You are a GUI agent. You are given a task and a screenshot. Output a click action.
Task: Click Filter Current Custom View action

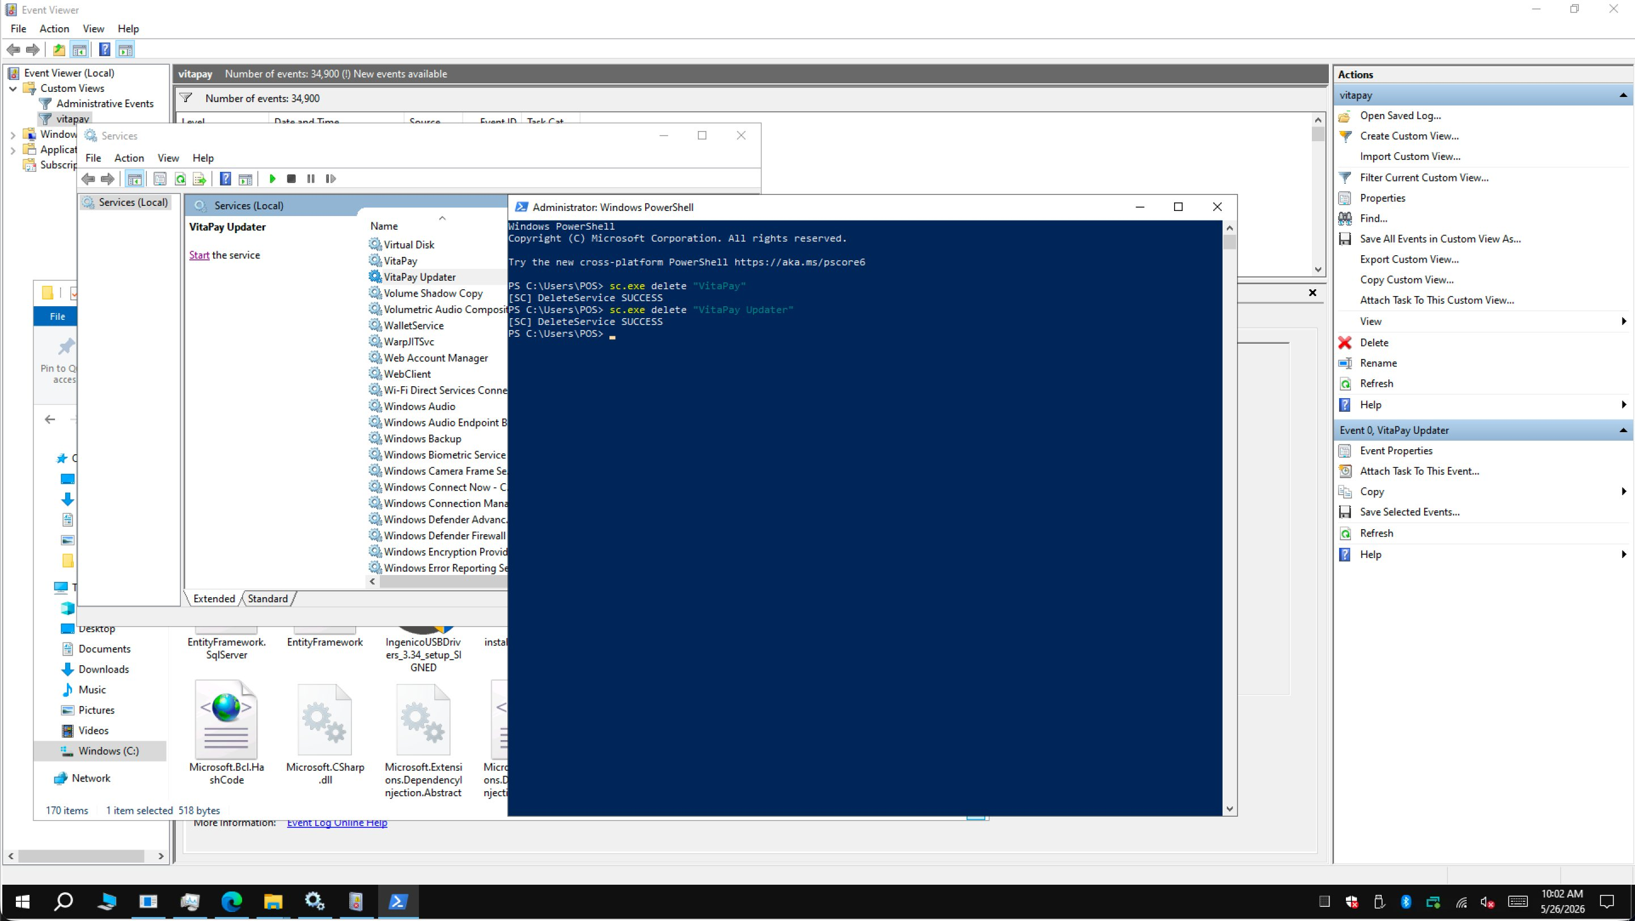[x=1424, y=178]
